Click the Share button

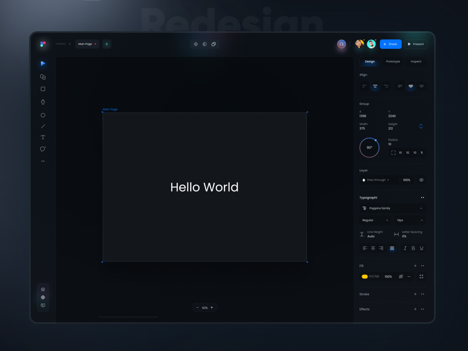391,44
